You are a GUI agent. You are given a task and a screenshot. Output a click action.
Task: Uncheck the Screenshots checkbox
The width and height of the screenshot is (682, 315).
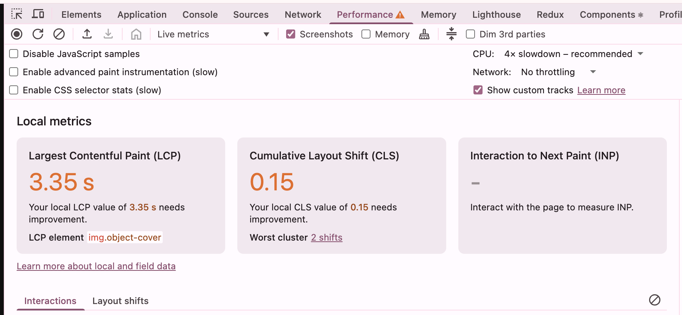point(291,34)
